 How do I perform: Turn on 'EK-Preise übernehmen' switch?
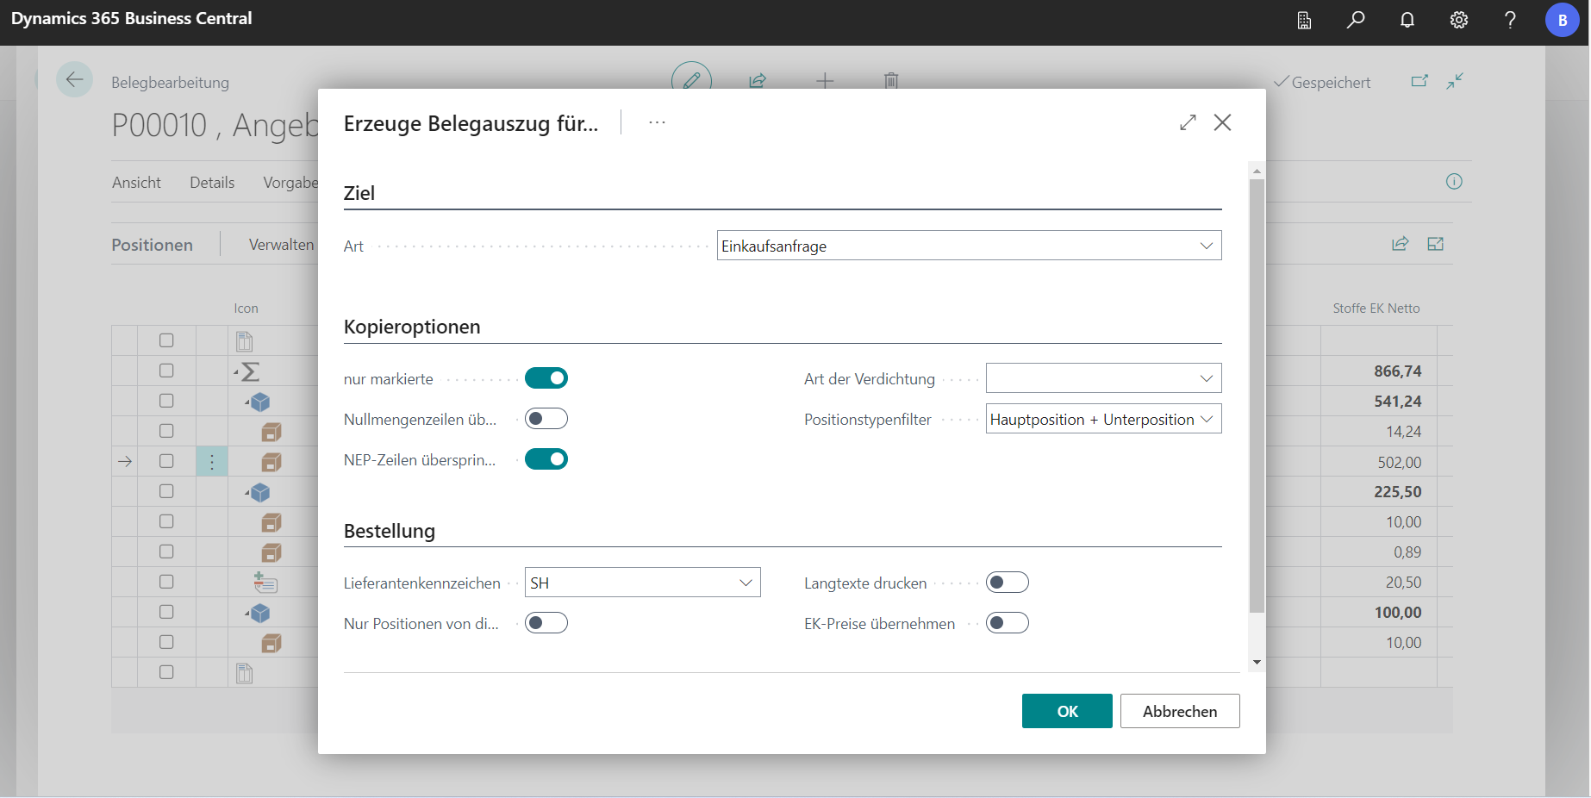tap(1007, 623)
